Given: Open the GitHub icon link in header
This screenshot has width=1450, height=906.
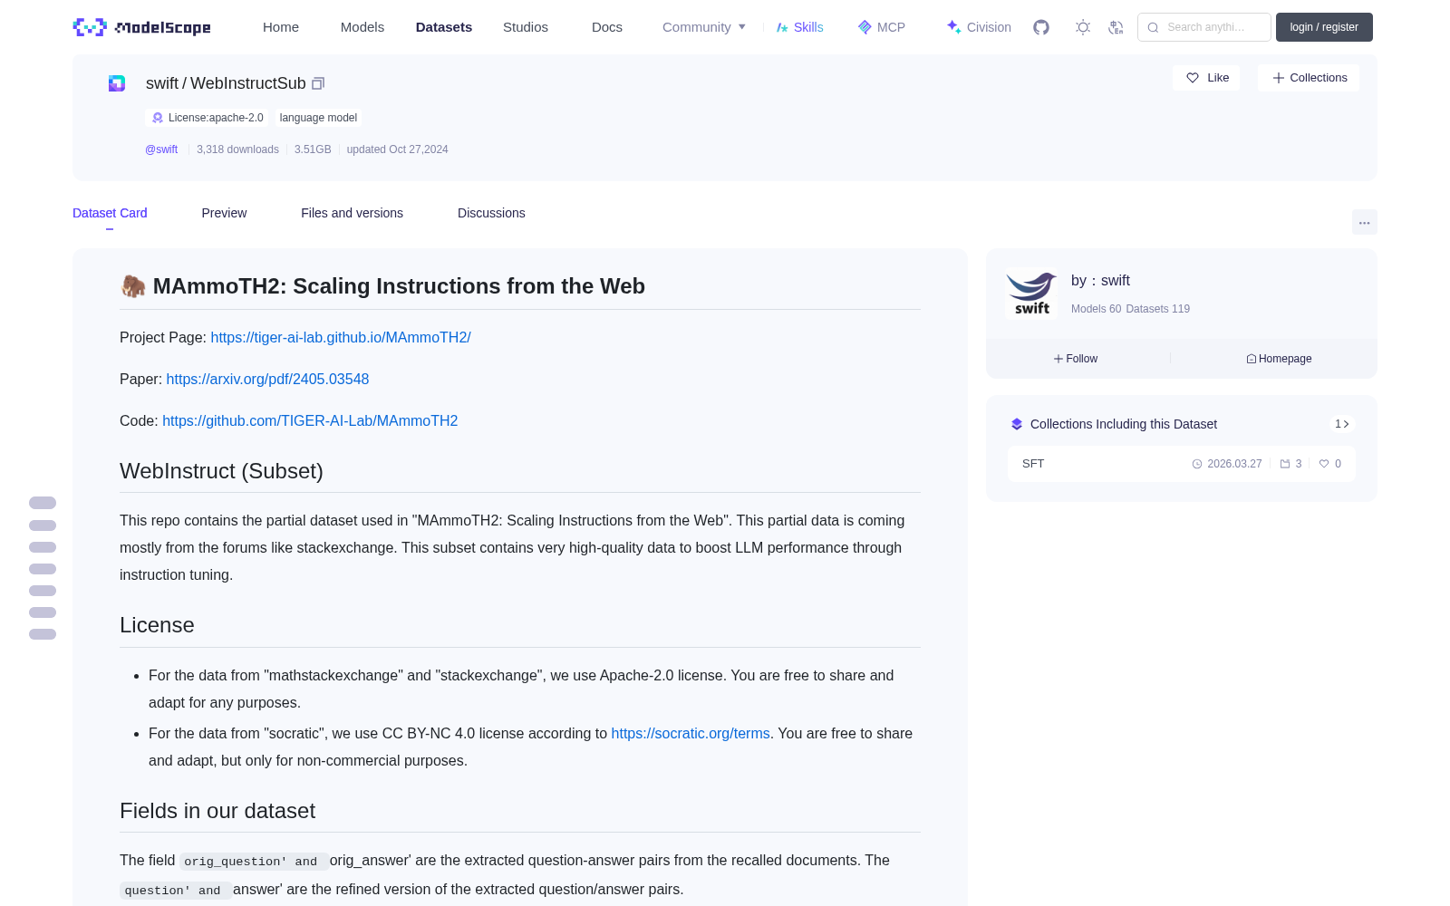Looking at the screenshot, I should pyautogui.click(x=1041, y=27).
